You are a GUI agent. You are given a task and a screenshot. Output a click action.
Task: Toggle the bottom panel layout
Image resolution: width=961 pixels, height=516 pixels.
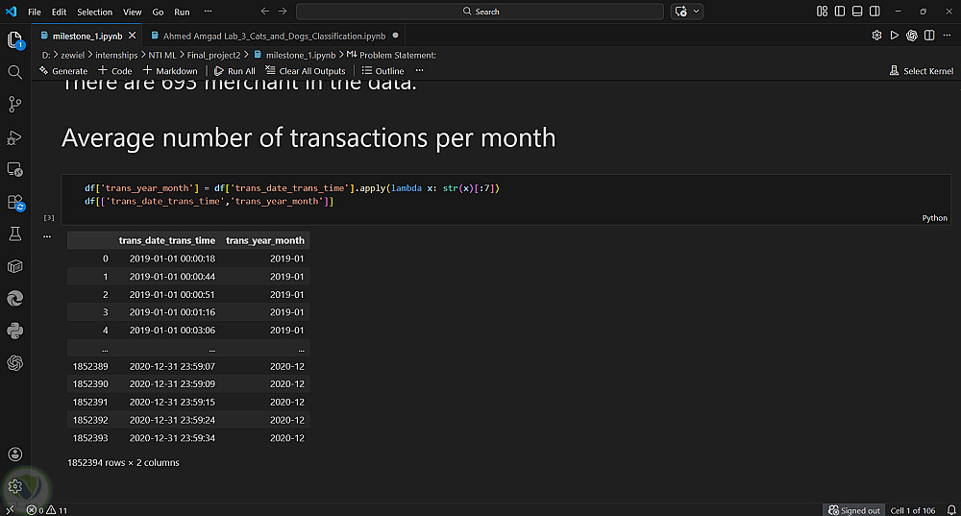point(855,12)
